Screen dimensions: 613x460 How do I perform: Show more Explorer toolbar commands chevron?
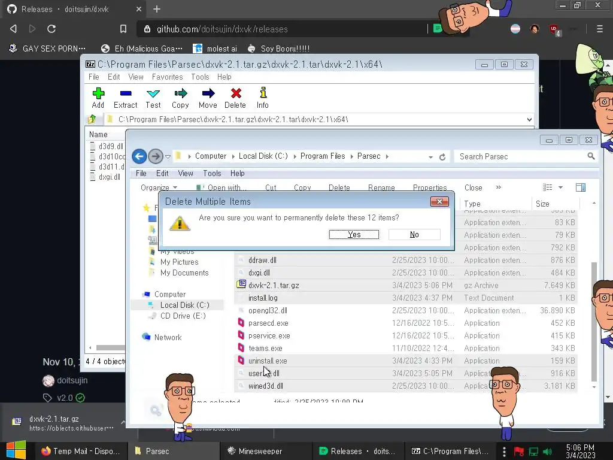click(499, 187)
